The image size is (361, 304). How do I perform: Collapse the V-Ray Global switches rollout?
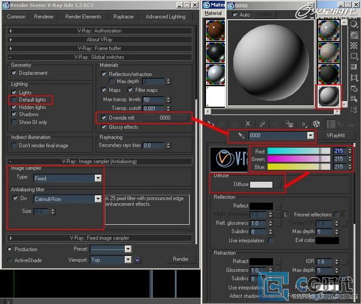point(99,57)
